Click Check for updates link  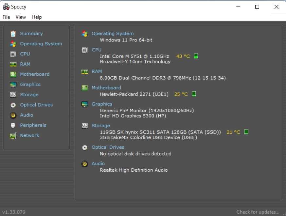(x=258, y=212)
